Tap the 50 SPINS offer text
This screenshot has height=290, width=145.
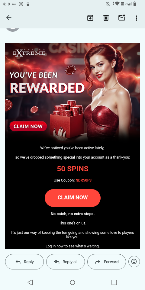73,169
